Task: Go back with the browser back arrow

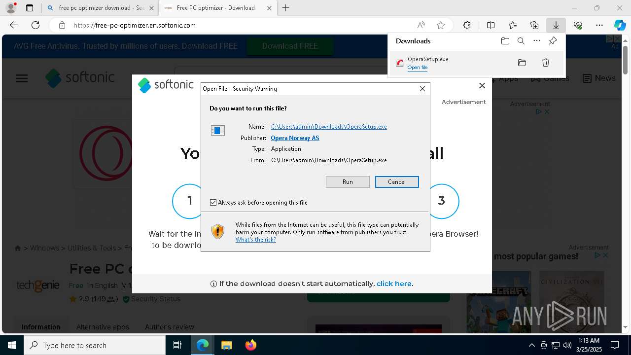Action: pos(14,25)
